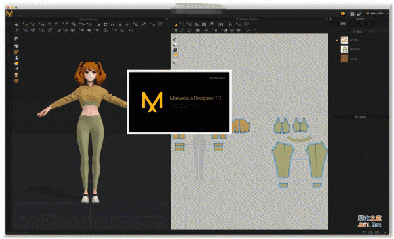
Task: Click the Marvelous Designer logo in the top-left corner
Action: click(x=9, y=14)
